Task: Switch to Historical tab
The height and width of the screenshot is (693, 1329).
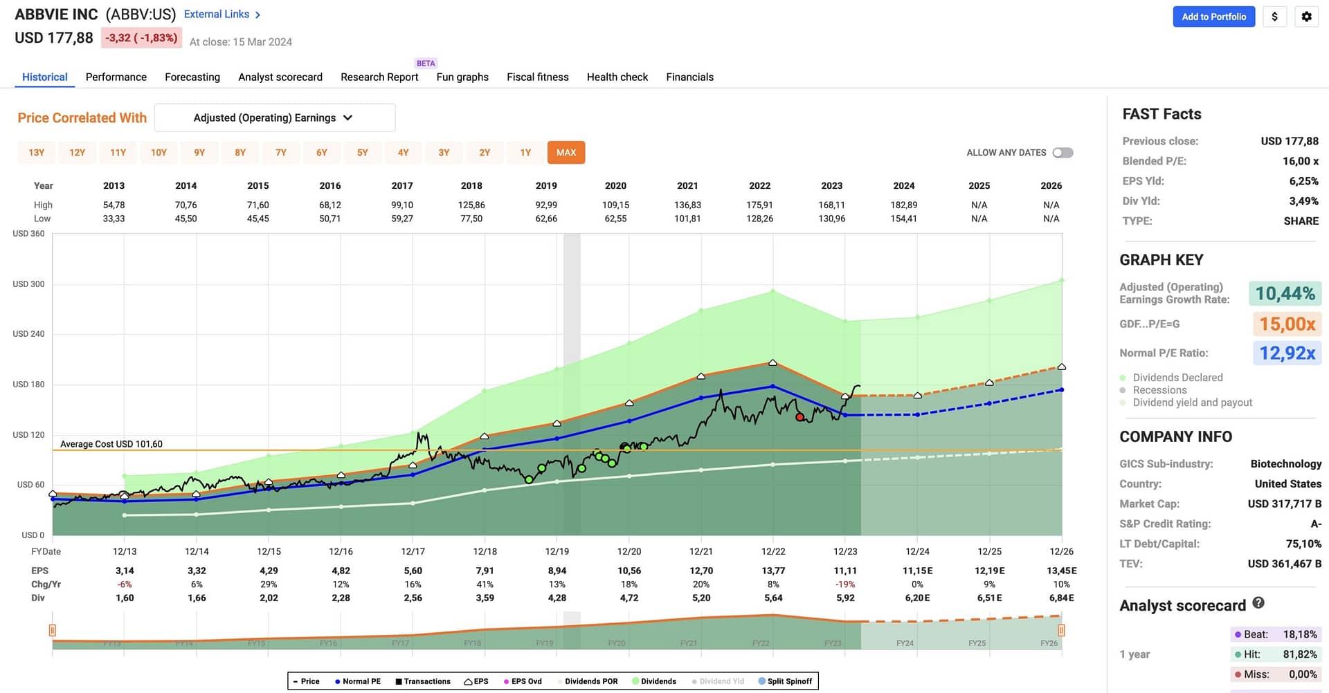Action: [45, 77]
